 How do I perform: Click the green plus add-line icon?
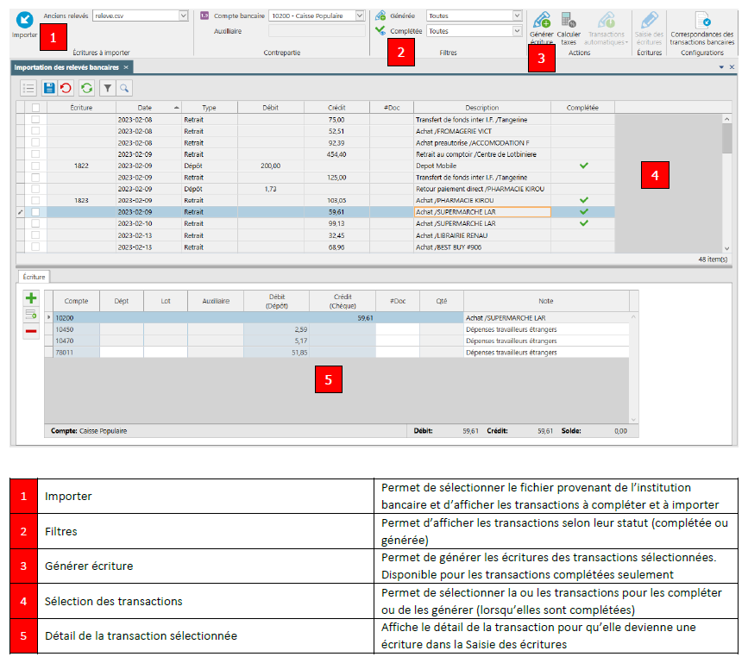click(x=31, y=298)
